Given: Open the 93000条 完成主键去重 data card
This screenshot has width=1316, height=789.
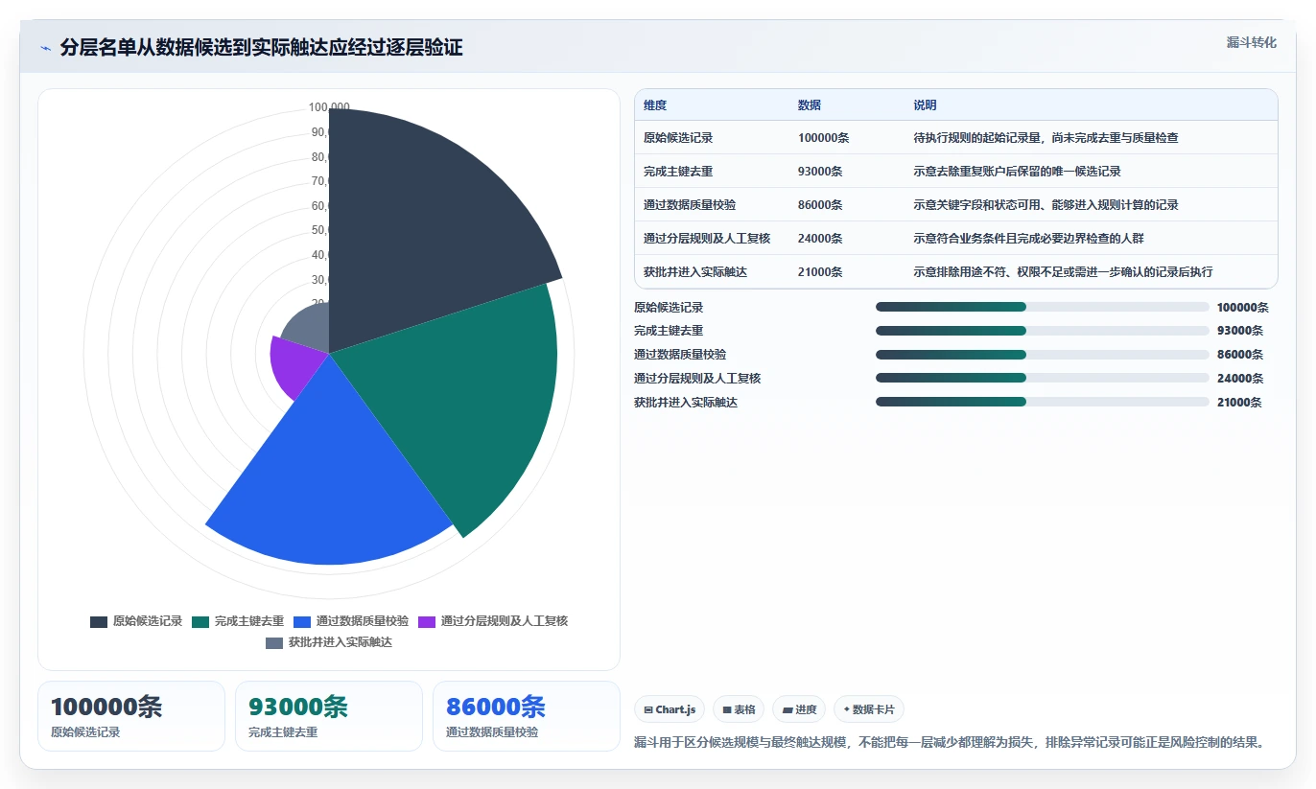Looking at the screenshot, I should click(x=328, y=716).
